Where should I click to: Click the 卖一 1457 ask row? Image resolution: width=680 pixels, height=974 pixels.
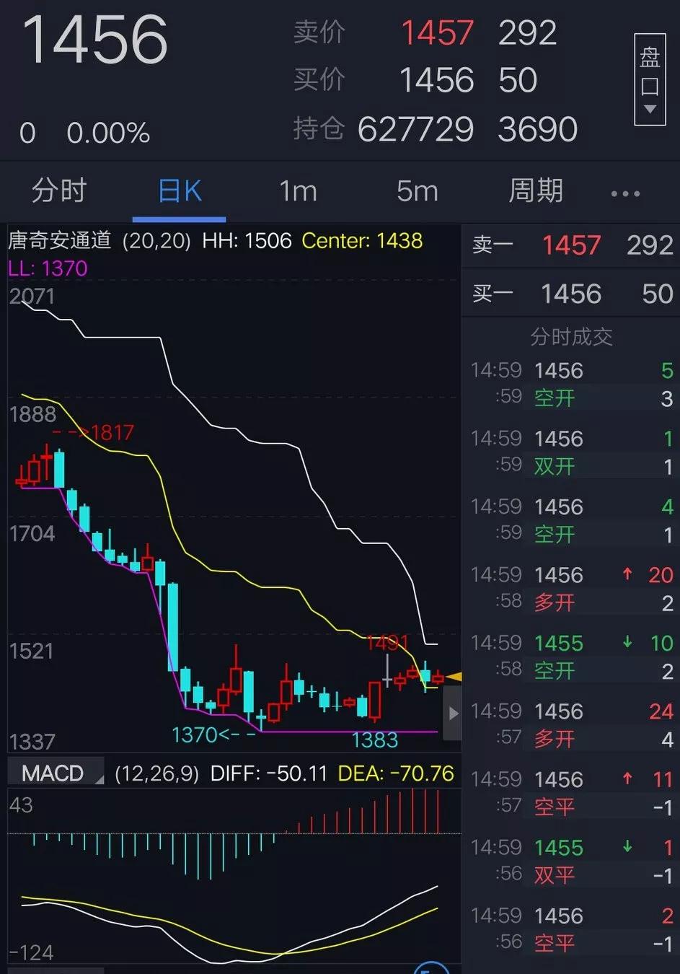click(570, 245)
